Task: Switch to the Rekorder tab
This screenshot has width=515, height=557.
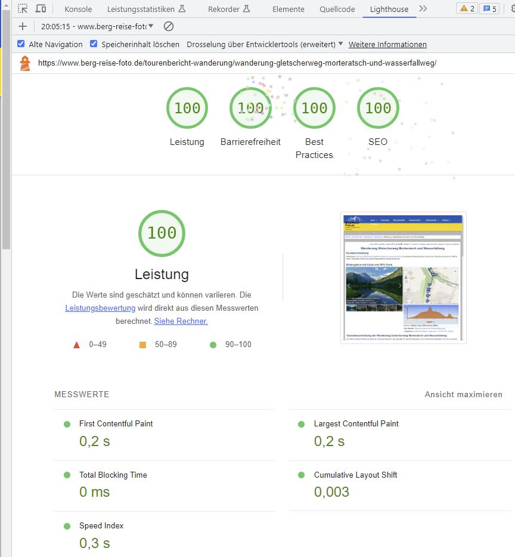Action: point(229,9)
